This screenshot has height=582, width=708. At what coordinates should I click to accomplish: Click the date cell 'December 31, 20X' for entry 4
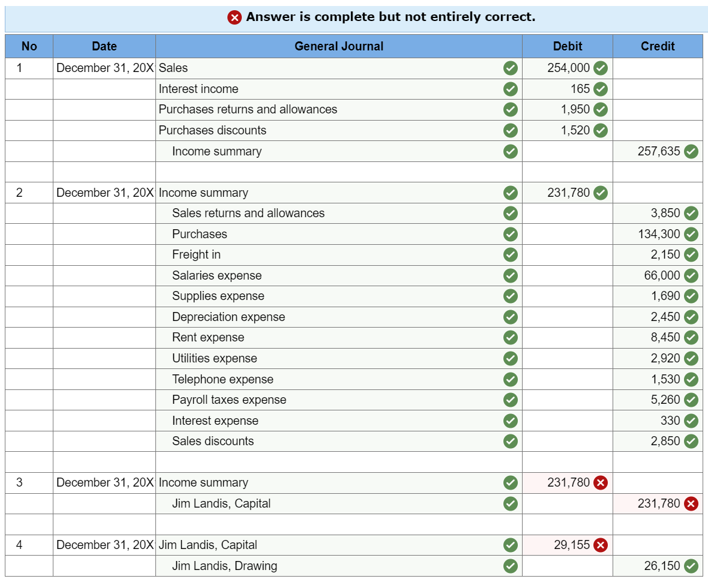pyautogui.click(x=105, y=545)
